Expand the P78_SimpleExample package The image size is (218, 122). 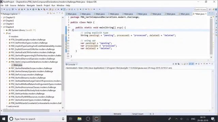7,40
